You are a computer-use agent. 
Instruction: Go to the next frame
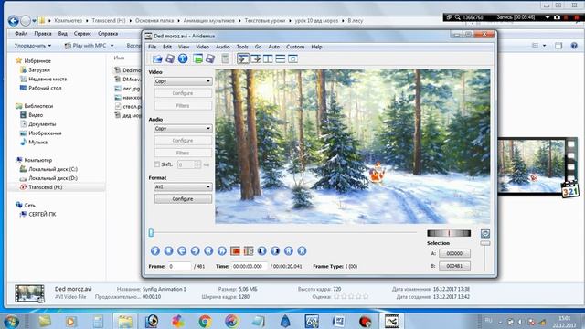(x=195, y=251)
